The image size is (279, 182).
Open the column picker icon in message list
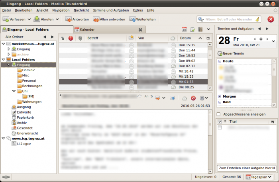tap(208, 38)
